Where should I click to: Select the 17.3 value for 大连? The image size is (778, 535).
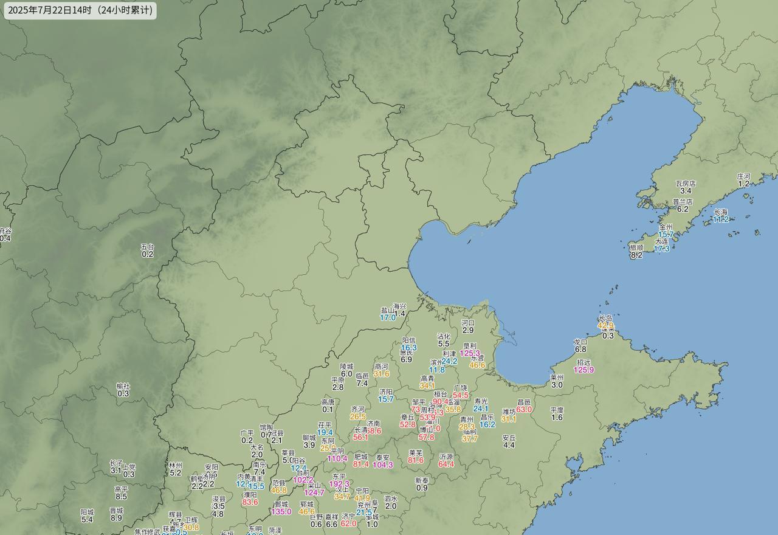(661, 249)
